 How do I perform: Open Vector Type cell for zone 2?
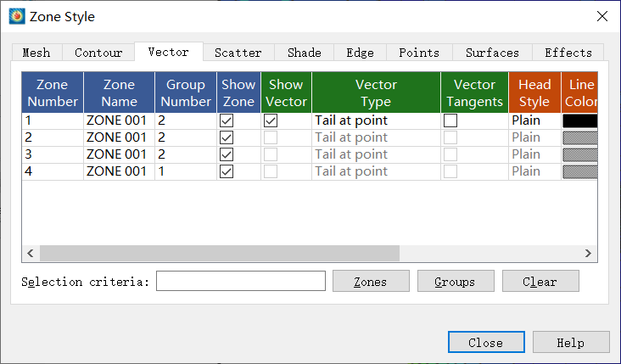pyautogui.click(x=376, y=137)
